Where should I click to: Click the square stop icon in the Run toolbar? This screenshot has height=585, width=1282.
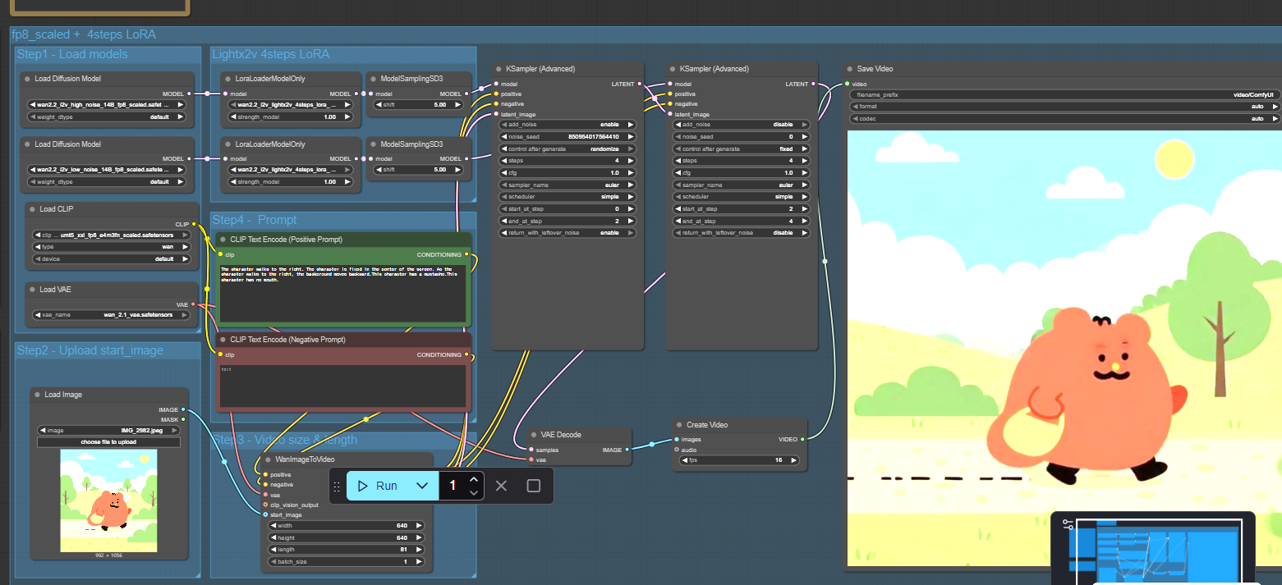tap(534, 486)
